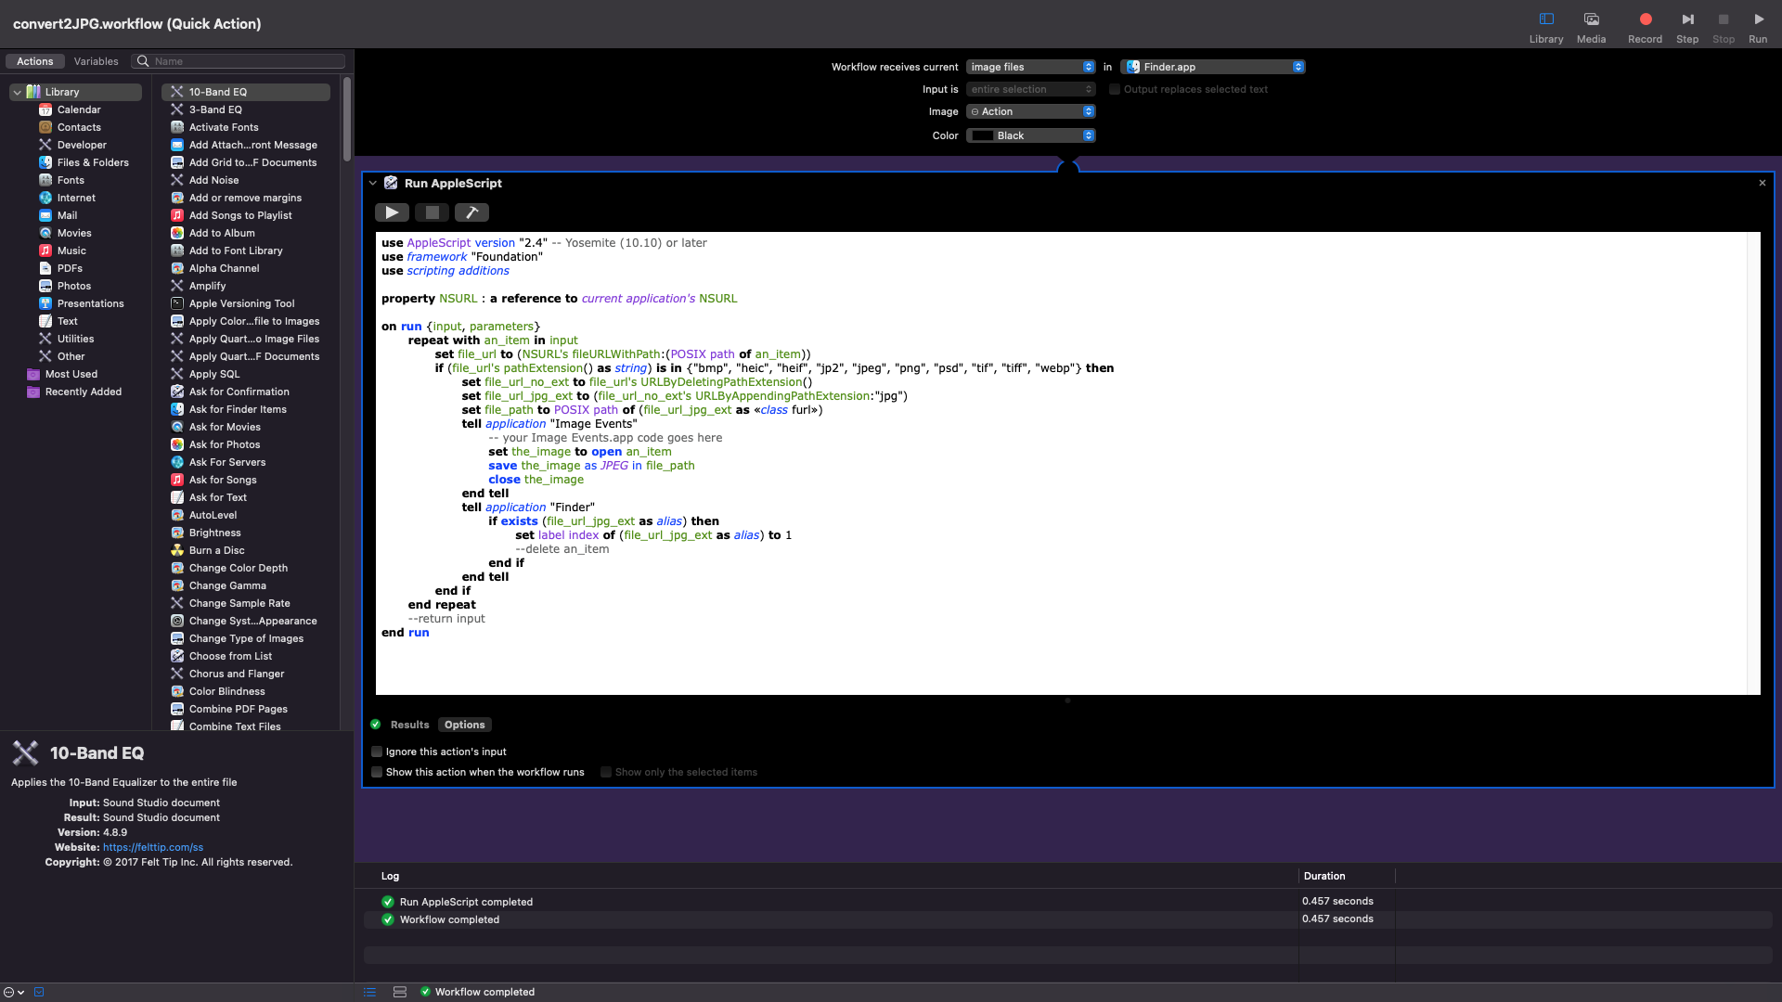Open the Finder.app application dropdown
Screen dimensions: 1782x1002
click(1212, 67)
